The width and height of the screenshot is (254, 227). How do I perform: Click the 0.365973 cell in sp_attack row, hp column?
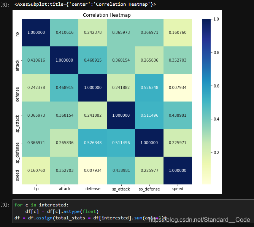click(36, 115)
